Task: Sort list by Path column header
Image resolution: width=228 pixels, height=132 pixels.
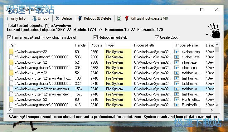Action: (x=40, y=45)
